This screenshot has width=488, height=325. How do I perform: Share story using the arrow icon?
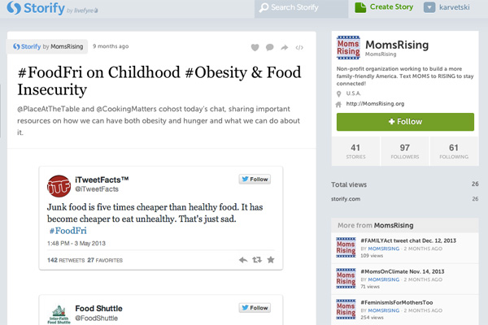pyautogui.click(x=284, y=47)
